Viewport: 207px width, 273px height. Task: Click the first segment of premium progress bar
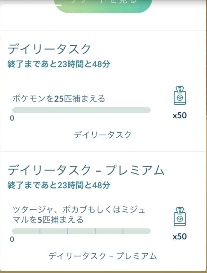coord(26,231)
